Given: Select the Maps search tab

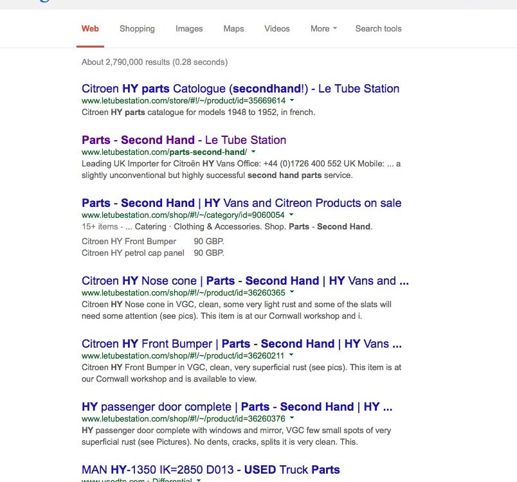Looking at the screenshot, I should click(x=233, y=29).
